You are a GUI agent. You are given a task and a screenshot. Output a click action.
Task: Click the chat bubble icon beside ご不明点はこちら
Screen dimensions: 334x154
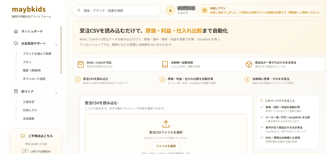(23, 136)
